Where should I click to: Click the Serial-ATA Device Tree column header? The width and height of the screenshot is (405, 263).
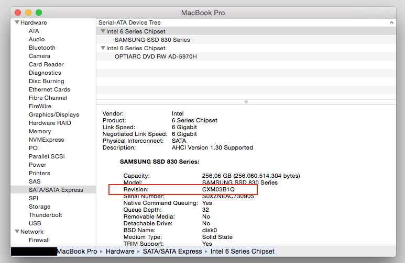tap(246, 22)
